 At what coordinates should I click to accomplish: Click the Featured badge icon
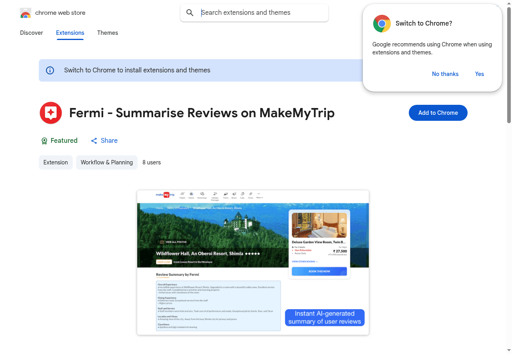coord(44,141)
